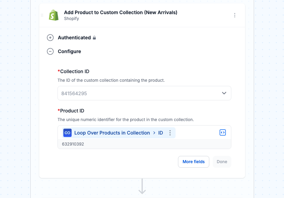The image size is (284, 198).
Task: Click the drag handle beside Shopify logo
Action: tap(42, 15)
